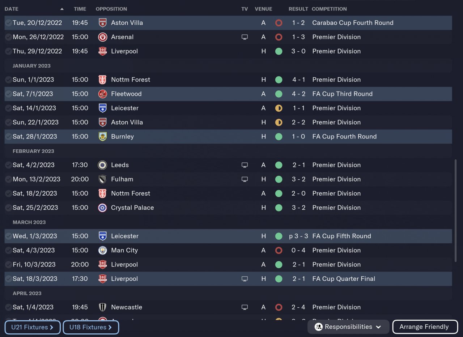Sort fixtures by the DATE column header
Viewport: 463px width, 337px height.
pos(12,9)
